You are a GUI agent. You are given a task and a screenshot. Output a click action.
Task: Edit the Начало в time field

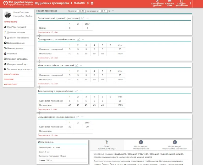click(81, 11)
